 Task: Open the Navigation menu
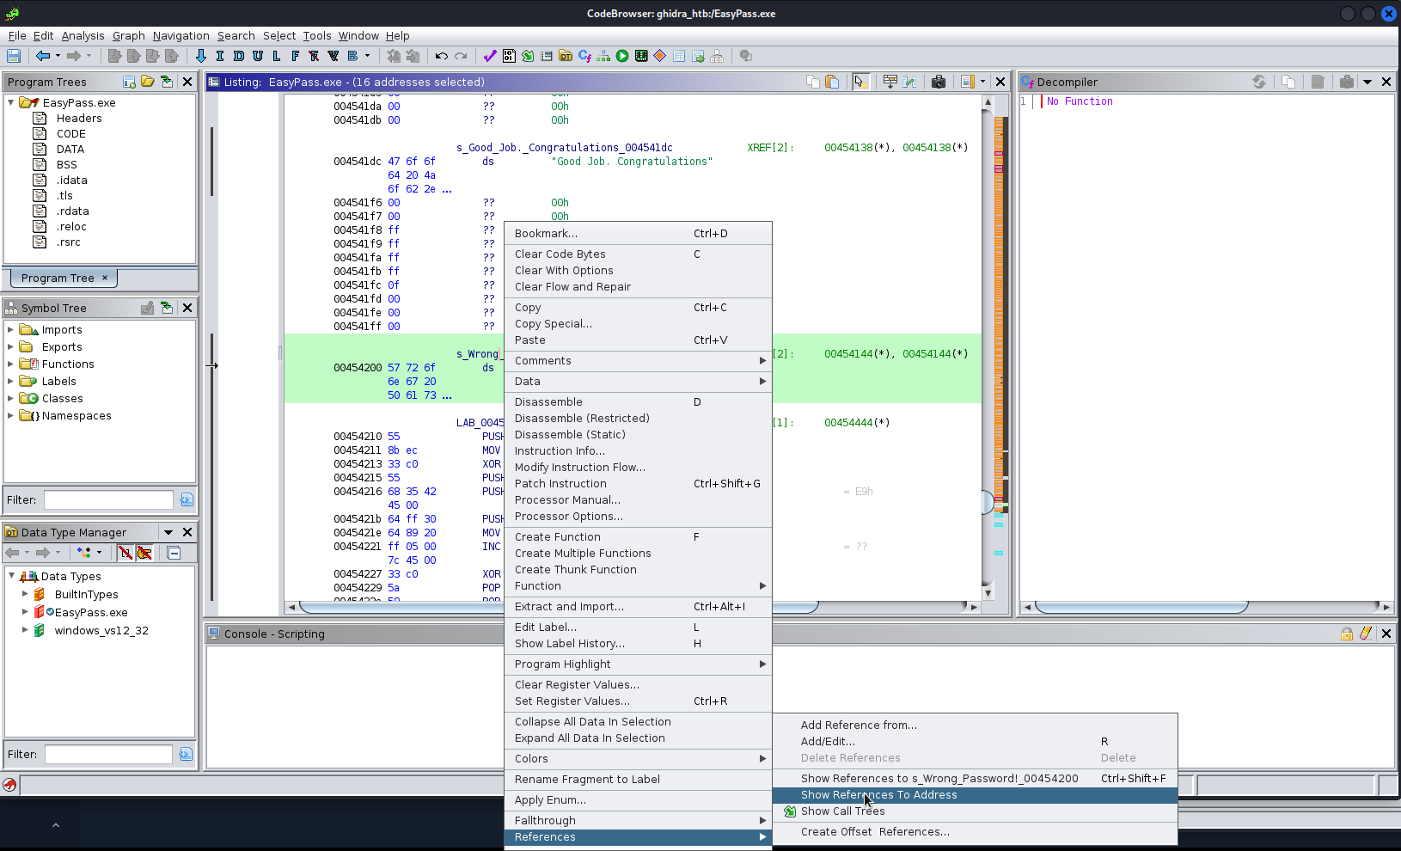pyautogui.click(x=180, y=35)
